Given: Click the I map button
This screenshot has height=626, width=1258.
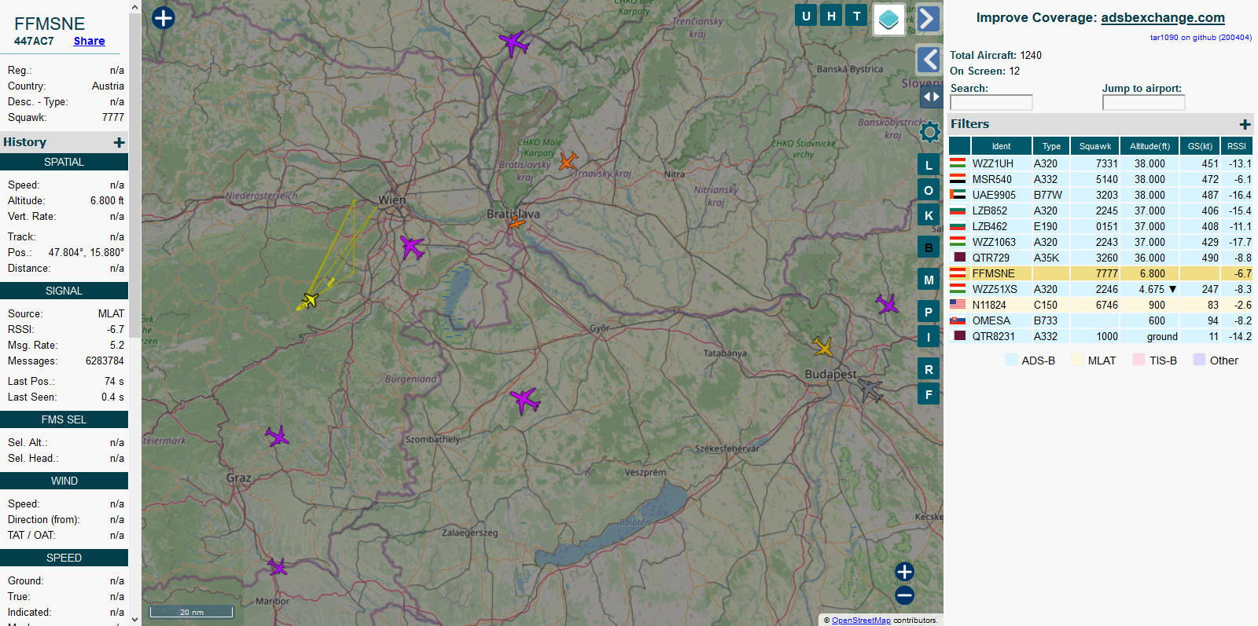Looking at the screenshot, I should pyautogui.click(x=929, y=337).
